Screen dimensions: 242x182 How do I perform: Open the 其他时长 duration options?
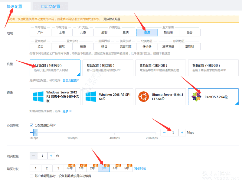pos(140,168)
